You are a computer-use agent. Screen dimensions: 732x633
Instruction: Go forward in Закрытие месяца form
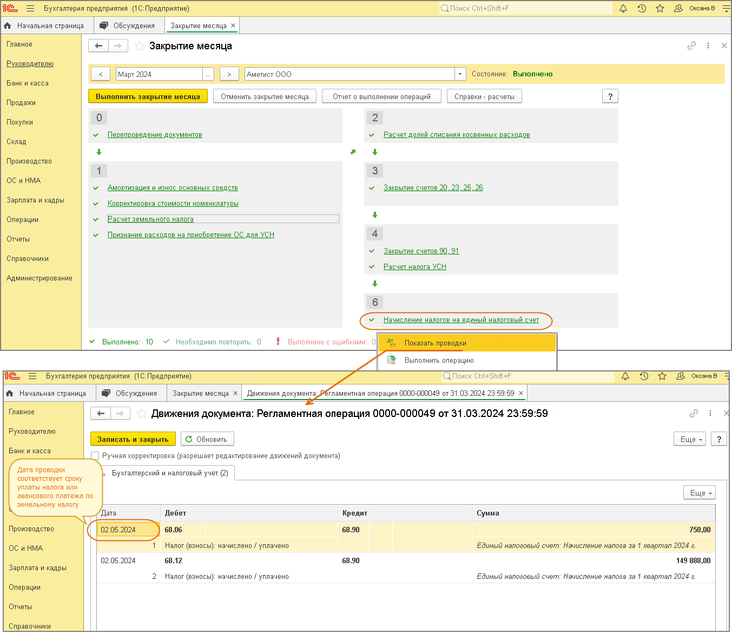point(118,46)
